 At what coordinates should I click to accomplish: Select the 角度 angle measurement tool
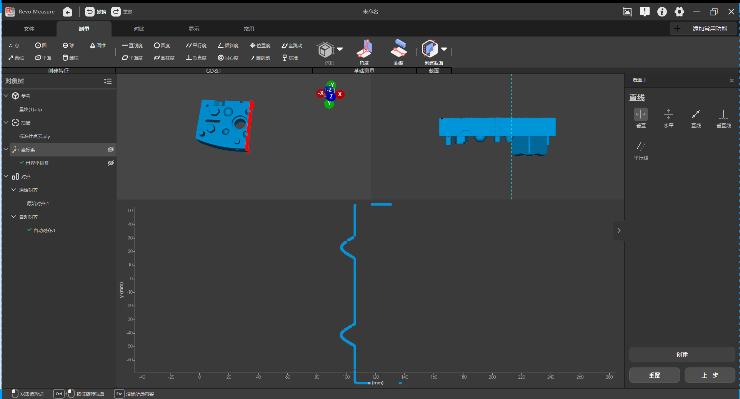pos(364,52)
